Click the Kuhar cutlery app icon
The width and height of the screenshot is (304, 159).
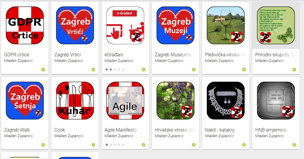click(x=75, y=101)
